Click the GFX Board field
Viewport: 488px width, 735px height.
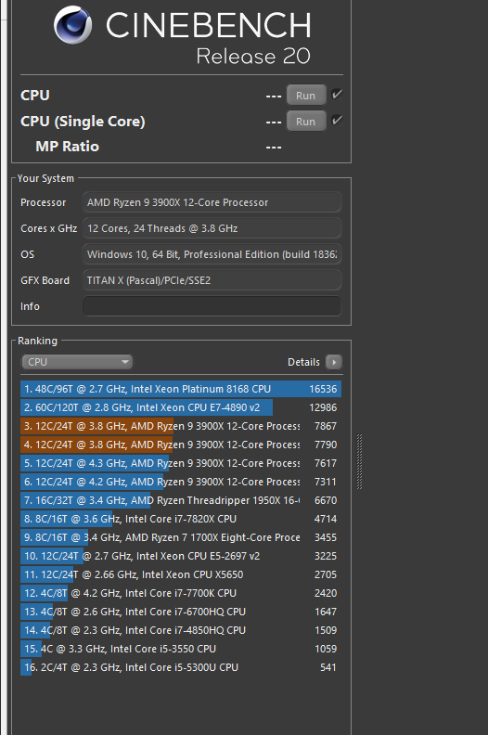pyautogui.click(x=212, y=280)
